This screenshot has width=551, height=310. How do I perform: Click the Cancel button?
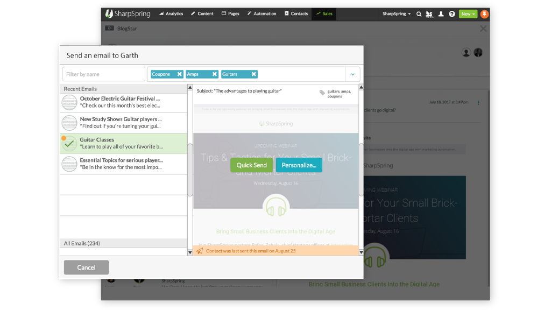(86, 267)
